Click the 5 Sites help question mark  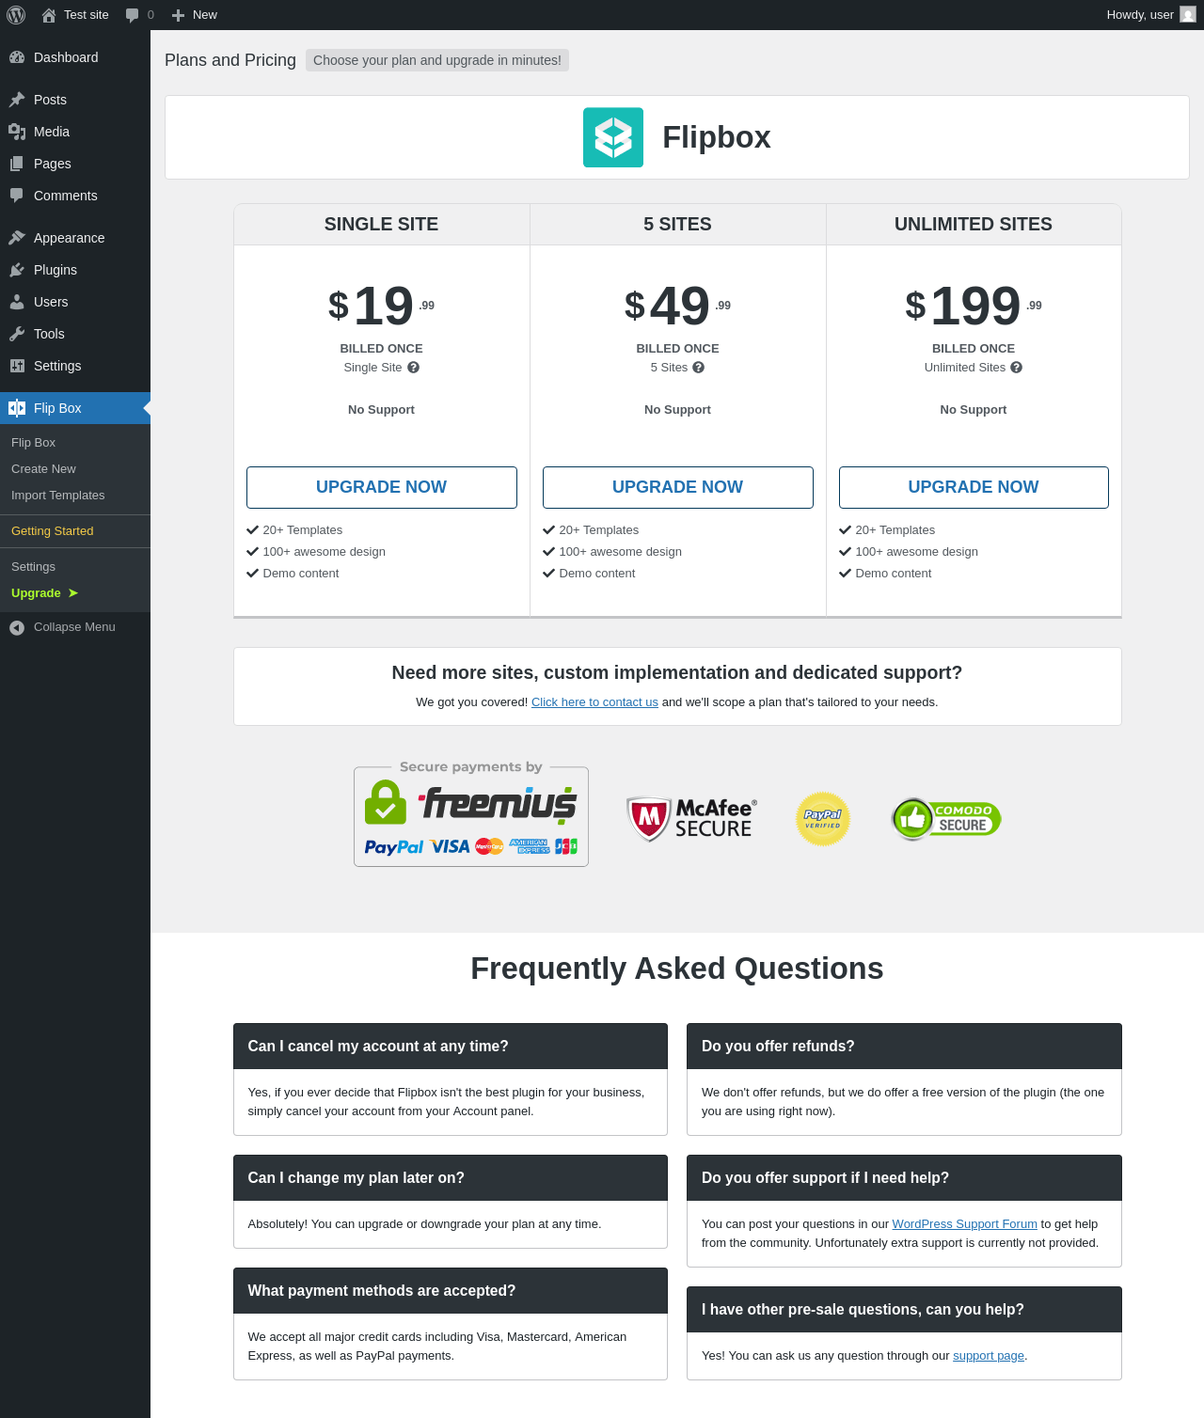[x=698, y=368]
